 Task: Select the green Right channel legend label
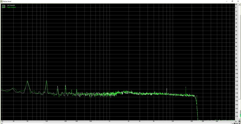click(11, 7)
